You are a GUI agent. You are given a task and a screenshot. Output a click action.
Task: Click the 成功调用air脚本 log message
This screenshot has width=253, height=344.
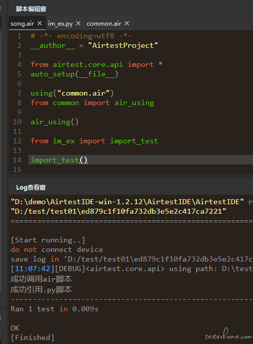pyautogui.click(x=41, y=279)
